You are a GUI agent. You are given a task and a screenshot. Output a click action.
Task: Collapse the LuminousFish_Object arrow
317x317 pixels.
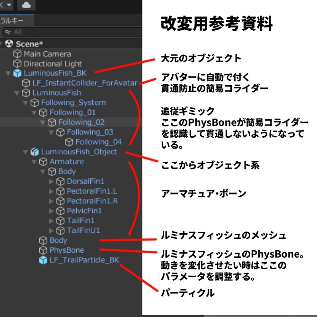(x=25, y=152)
